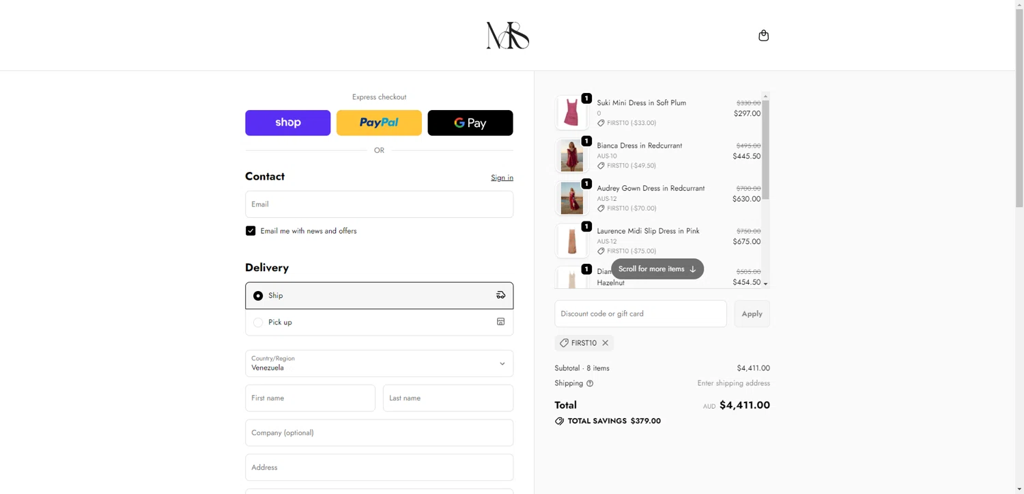Click the $297.00 discounted price
Viewport: 1024px width, 494px height.
(x=747, y=113)
